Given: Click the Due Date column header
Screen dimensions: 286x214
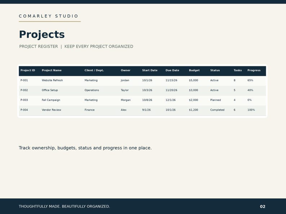Looking at the screenshot, I should pyautogui.click(x=173, y=70).
